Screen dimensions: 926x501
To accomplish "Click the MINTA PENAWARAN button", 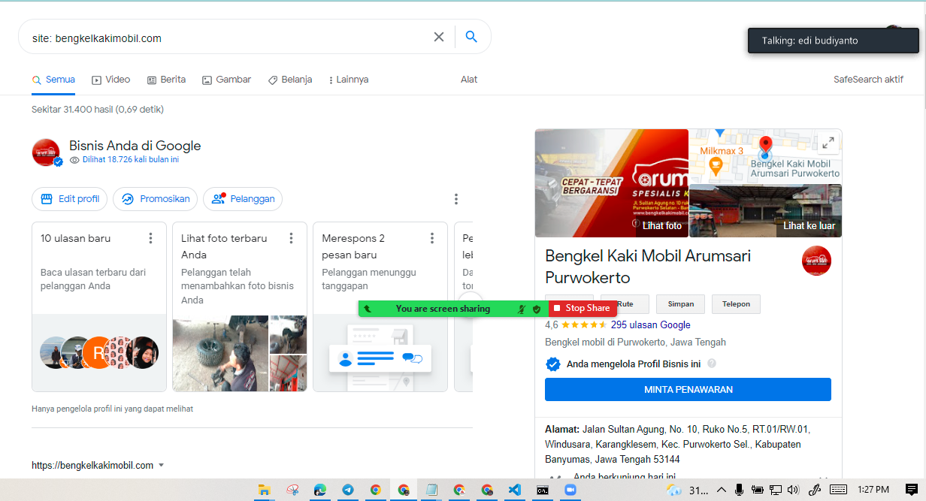I will pyautogui.click(x=688, y=390).
